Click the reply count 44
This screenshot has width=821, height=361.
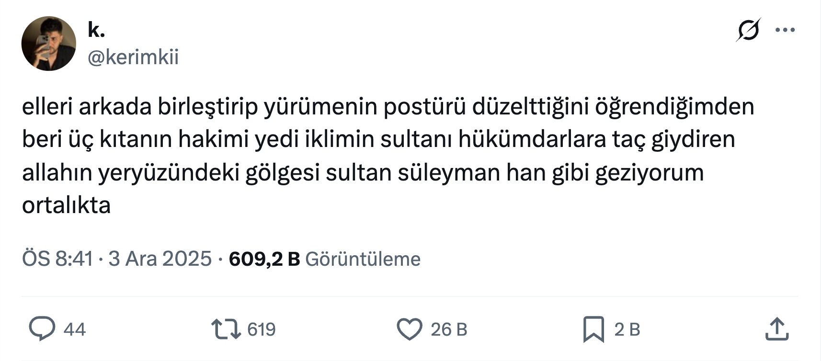coord(74,329)
